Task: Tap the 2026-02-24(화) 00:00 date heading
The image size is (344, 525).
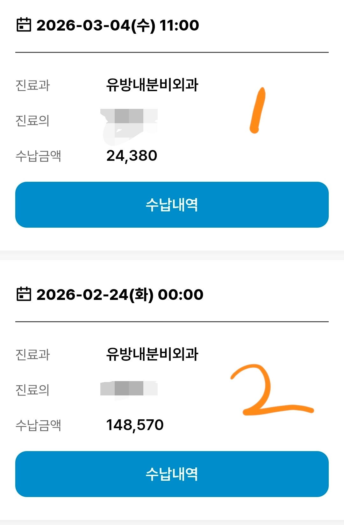Action: (120, 294)
